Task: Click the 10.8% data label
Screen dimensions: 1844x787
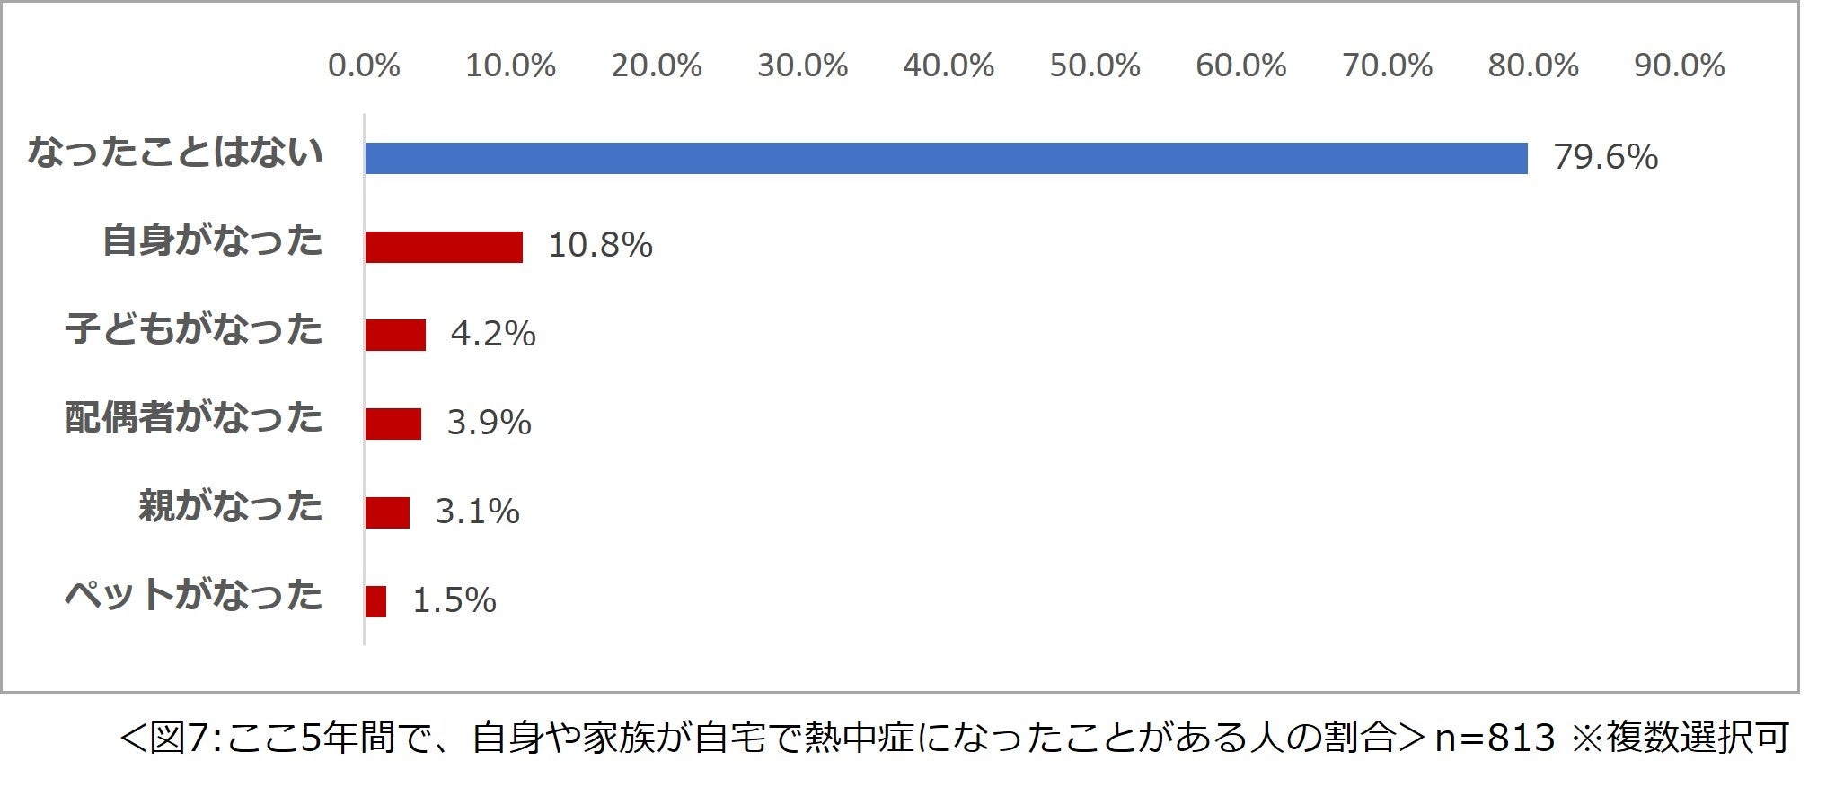Action: 601,245
